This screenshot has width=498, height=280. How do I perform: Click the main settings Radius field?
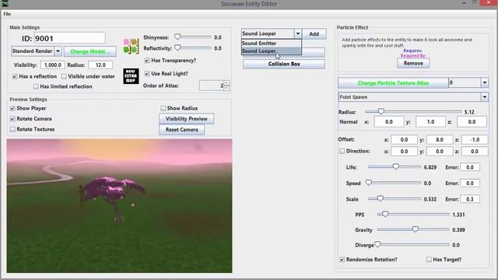[100, 65]
